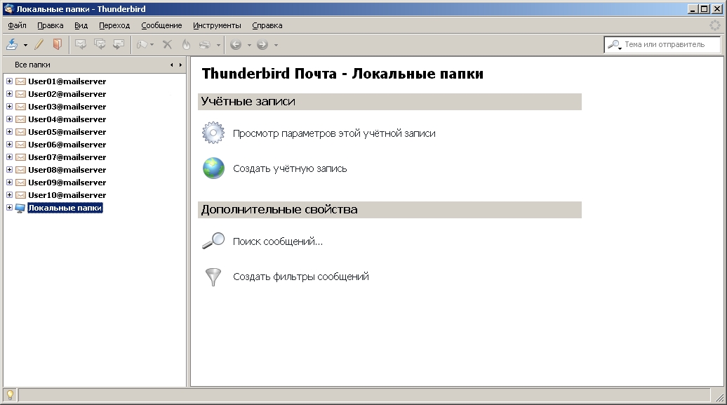The image size is (727, 405).
Task: Open the Вид menu
Action: click(81, 25)
